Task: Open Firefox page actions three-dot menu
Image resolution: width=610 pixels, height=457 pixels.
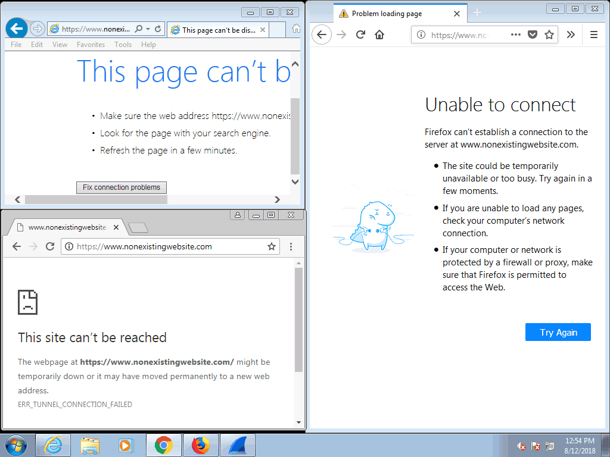Action: pos(516,35)
